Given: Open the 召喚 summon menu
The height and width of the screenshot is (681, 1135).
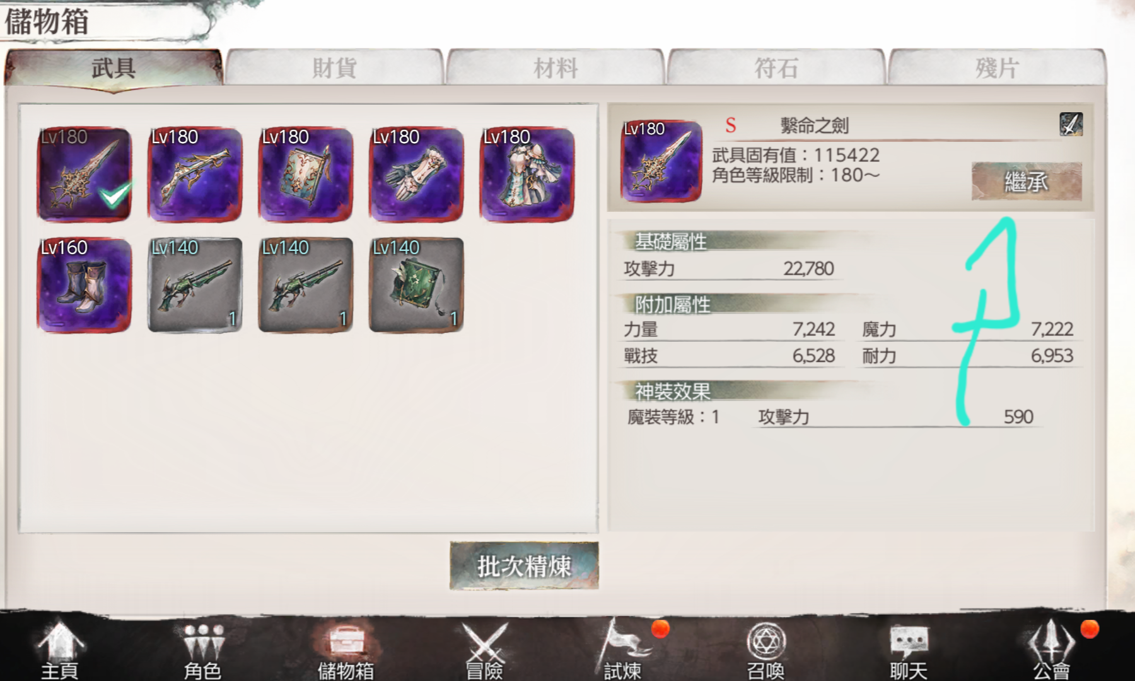Looking at the screenshot, I should tap(765, 649).
